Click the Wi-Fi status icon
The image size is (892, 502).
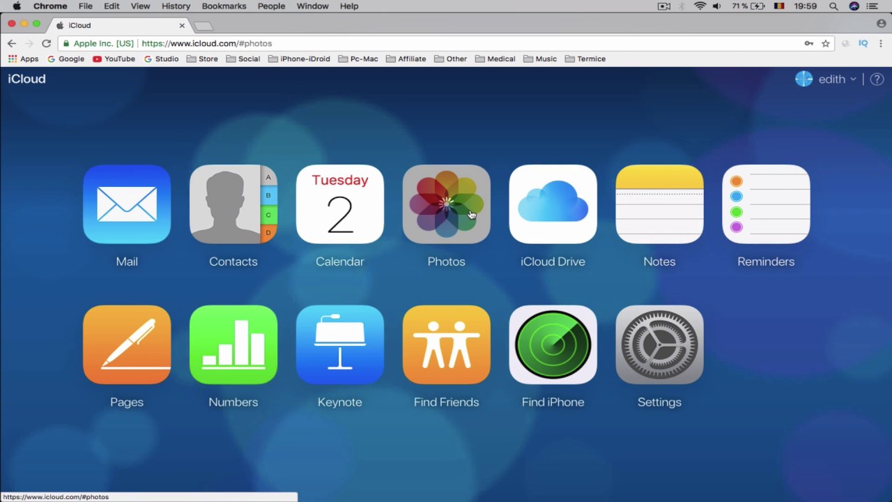click(700, 6)
